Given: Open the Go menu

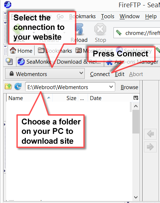Looking at the screenshot, I should click(x=60, y=16).
